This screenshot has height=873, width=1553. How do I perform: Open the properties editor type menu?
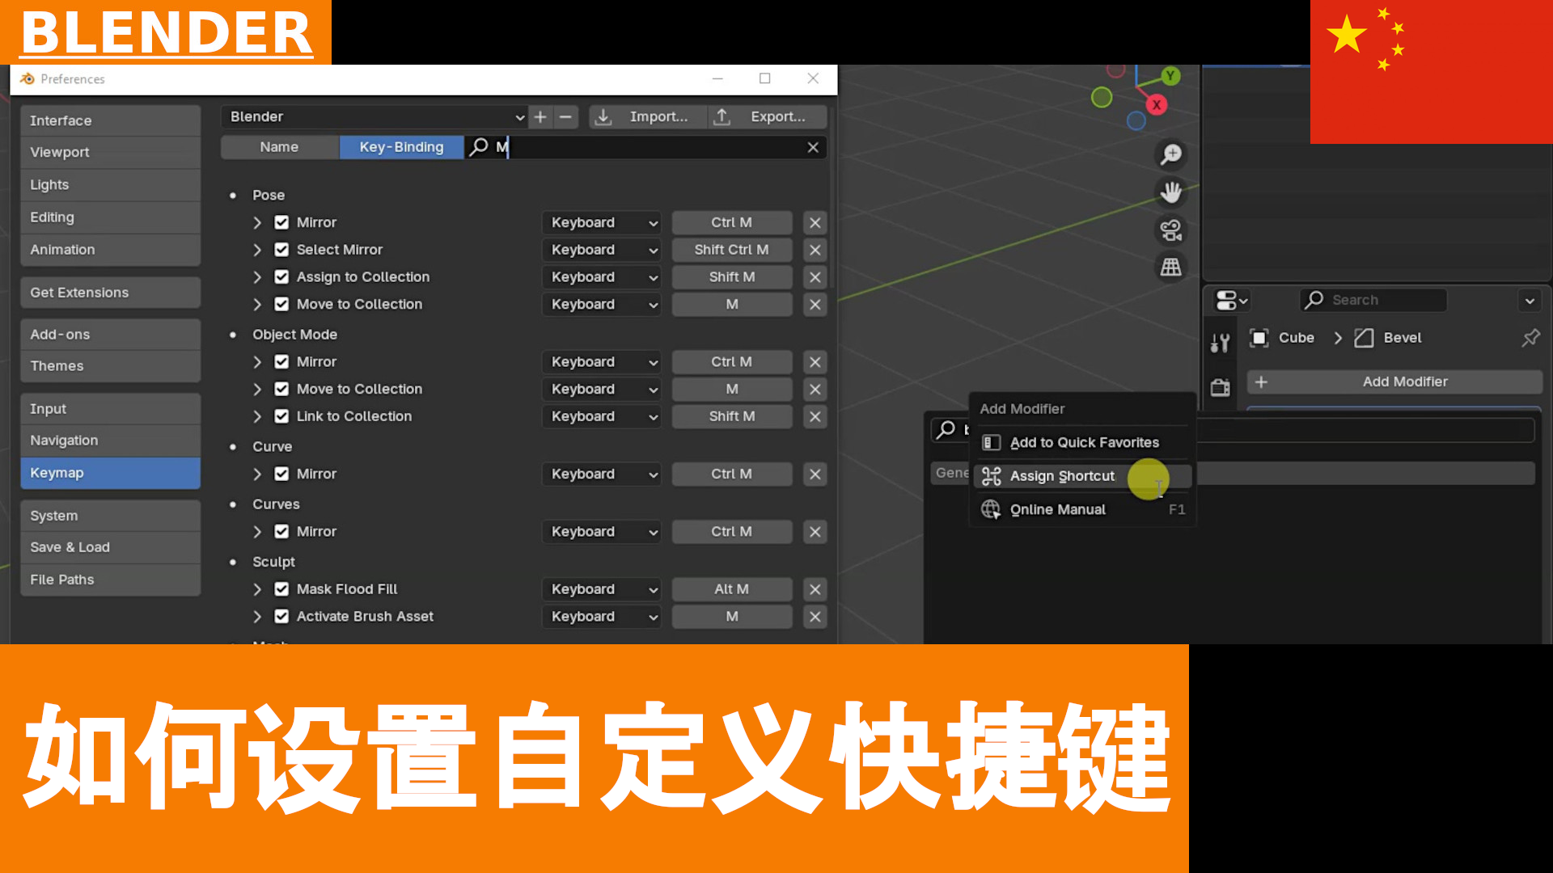(1231, 301)
